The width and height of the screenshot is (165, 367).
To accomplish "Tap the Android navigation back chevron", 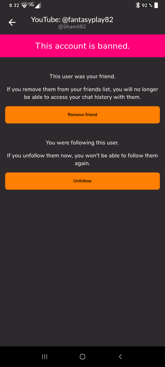I will coord(120,357).
